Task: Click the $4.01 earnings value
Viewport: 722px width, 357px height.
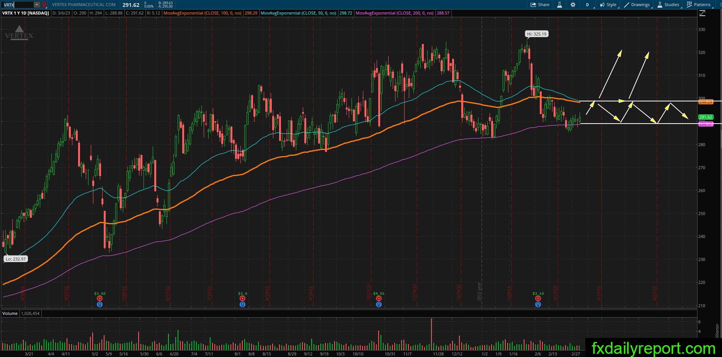Action: tap(379, 293)
